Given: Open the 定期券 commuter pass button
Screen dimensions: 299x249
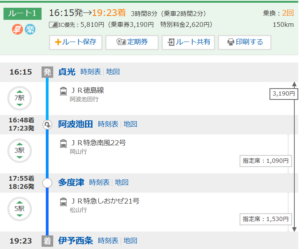Looking at the screenshot, I should click(x=132, y=42).
